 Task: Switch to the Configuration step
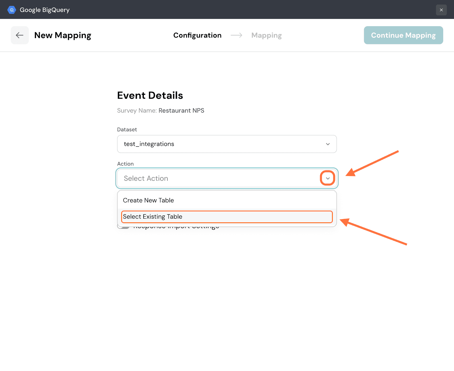tap(197, 35)
